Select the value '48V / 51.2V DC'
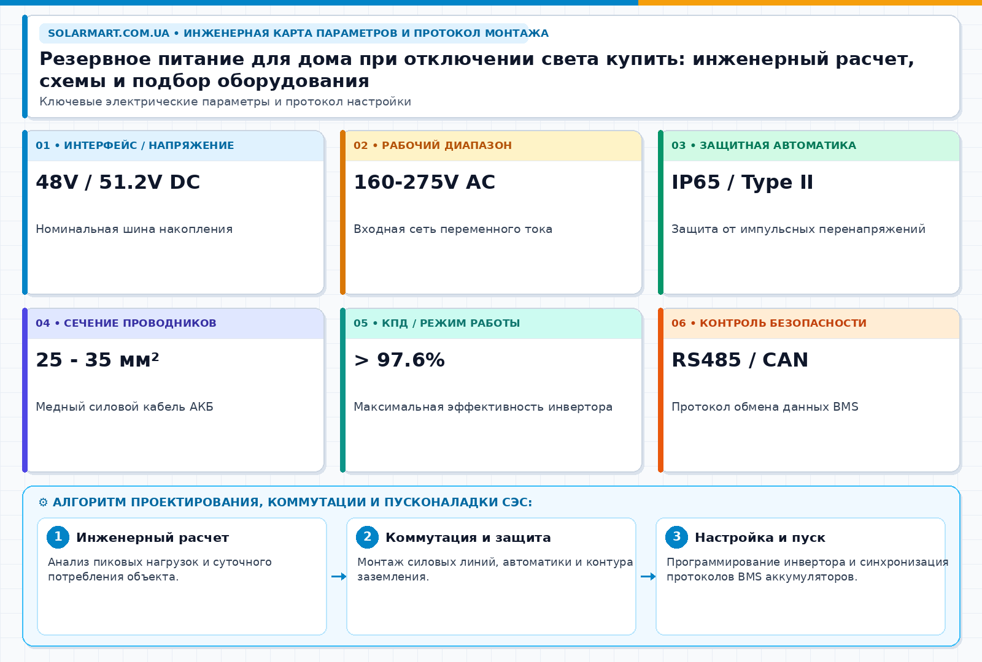The width and height of the screenshot is (982, 662). click(118, 182)
